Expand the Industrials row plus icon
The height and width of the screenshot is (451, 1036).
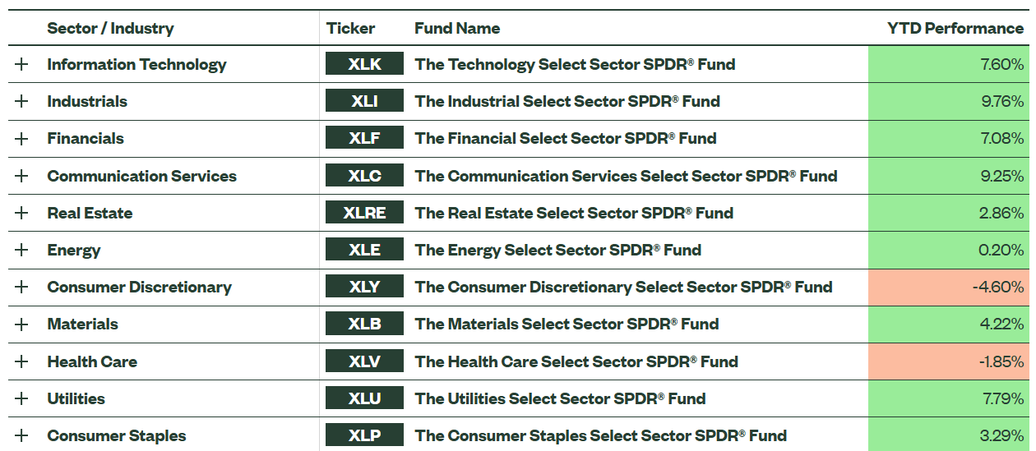click(x=21, y=101)
